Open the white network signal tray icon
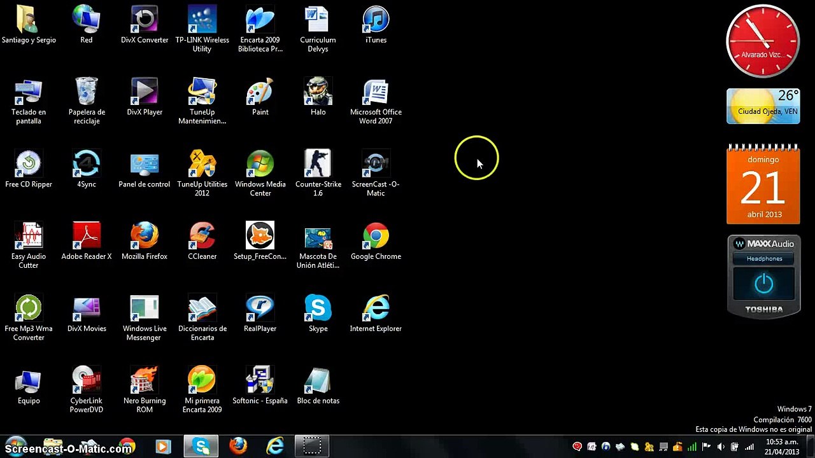Image resolution: width=815 pixels, height=458 pixels. click(749, 447)
